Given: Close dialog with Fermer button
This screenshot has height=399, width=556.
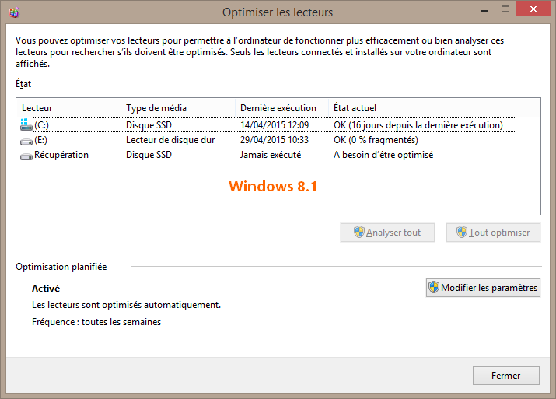Looking at the screenshot, I should (x=506, y=376).
